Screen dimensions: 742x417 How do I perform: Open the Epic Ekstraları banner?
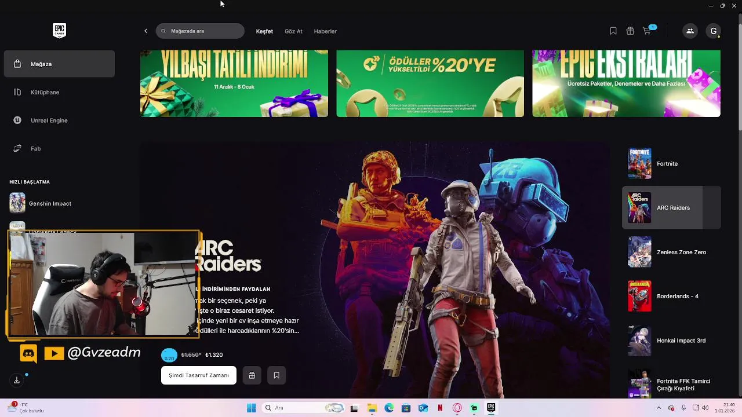tap(626, 83)
